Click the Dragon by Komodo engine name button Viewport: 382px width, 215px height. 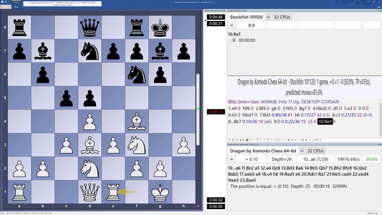263,151
